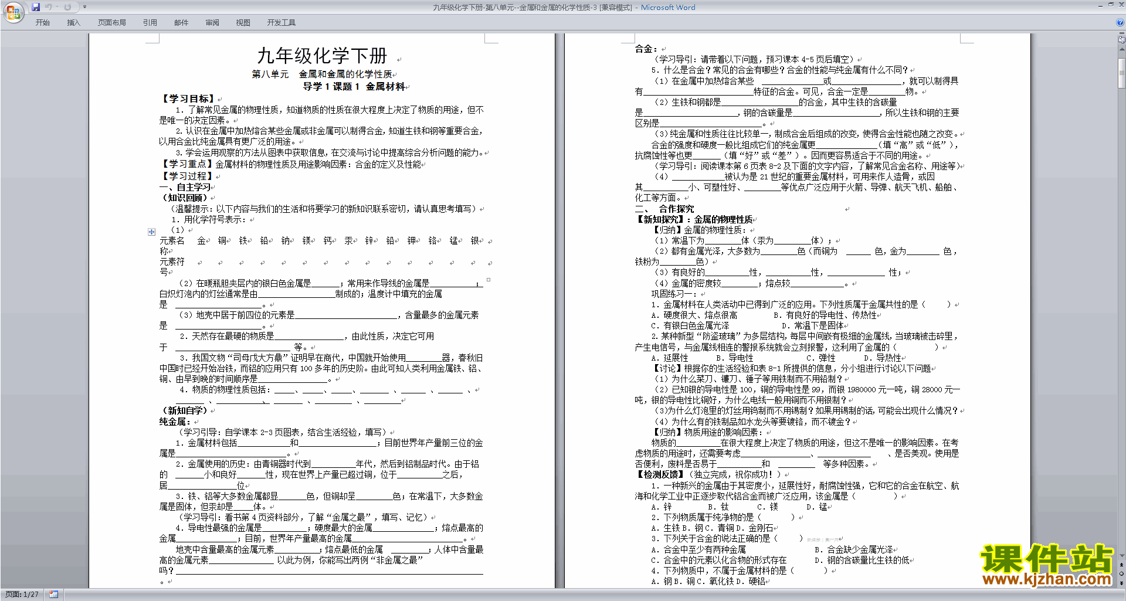Click answer option A. 延展性

point(670,358)
